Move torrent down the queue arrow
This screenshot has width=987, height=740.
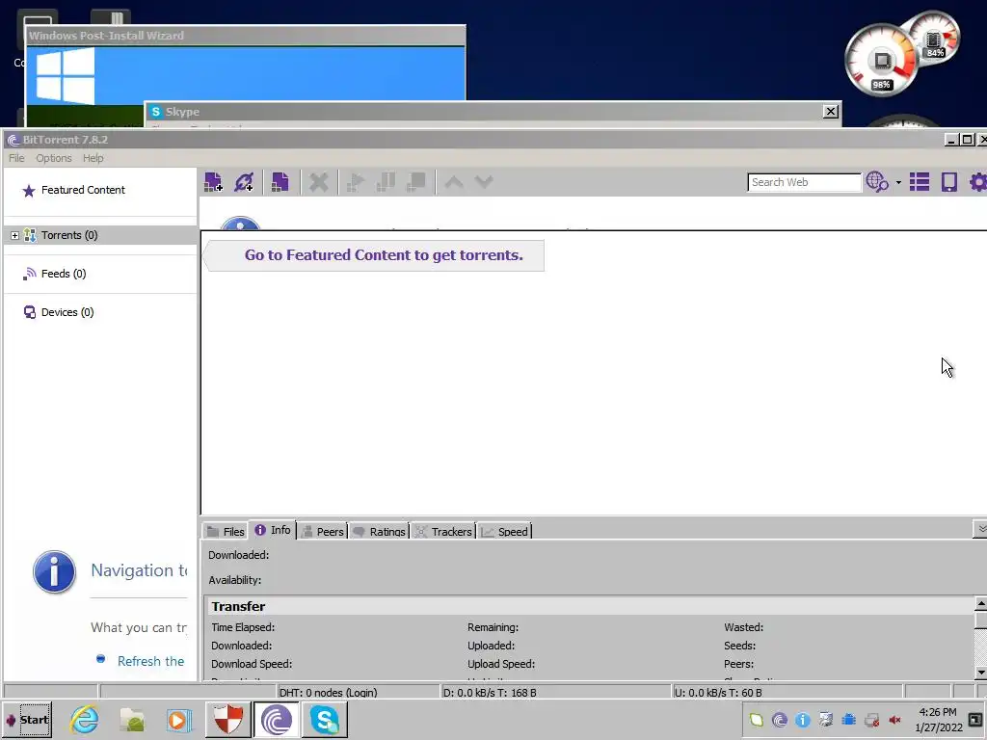(x=484, y=182)
